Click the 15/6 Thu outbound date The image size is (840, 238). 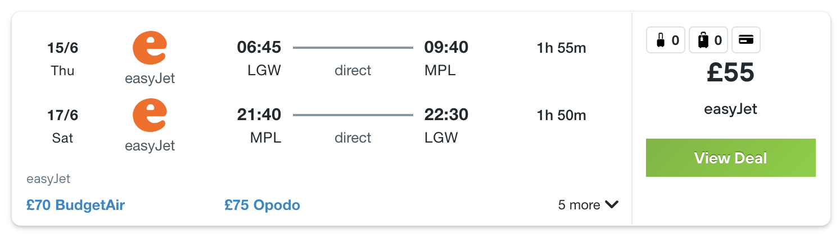point(62,59)
